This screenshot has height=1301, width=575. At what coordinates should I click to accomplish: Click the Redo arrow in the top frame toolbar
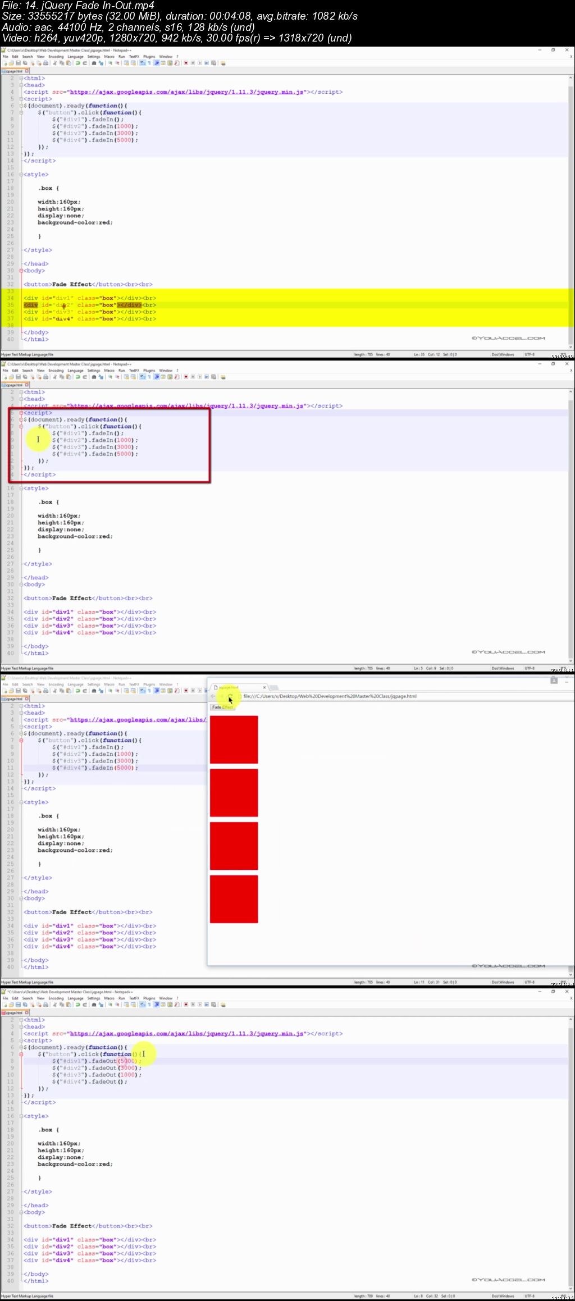pos(85,63)
